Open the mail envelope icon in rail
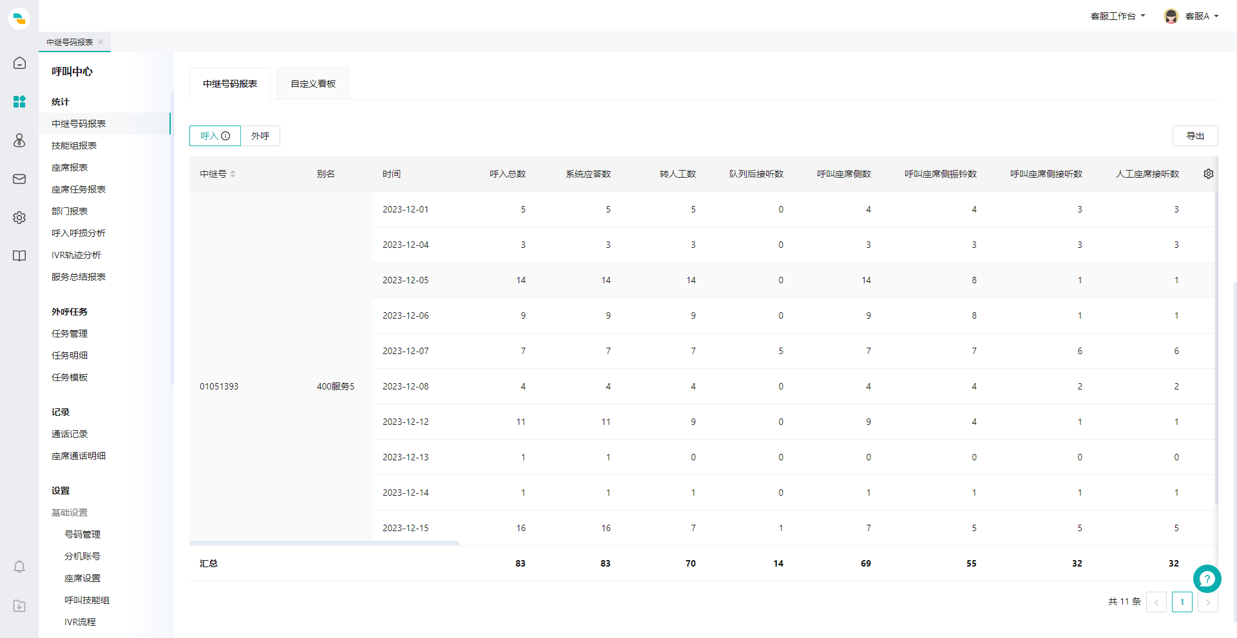This screenshot has width=1237, height=638. point(19,179)
